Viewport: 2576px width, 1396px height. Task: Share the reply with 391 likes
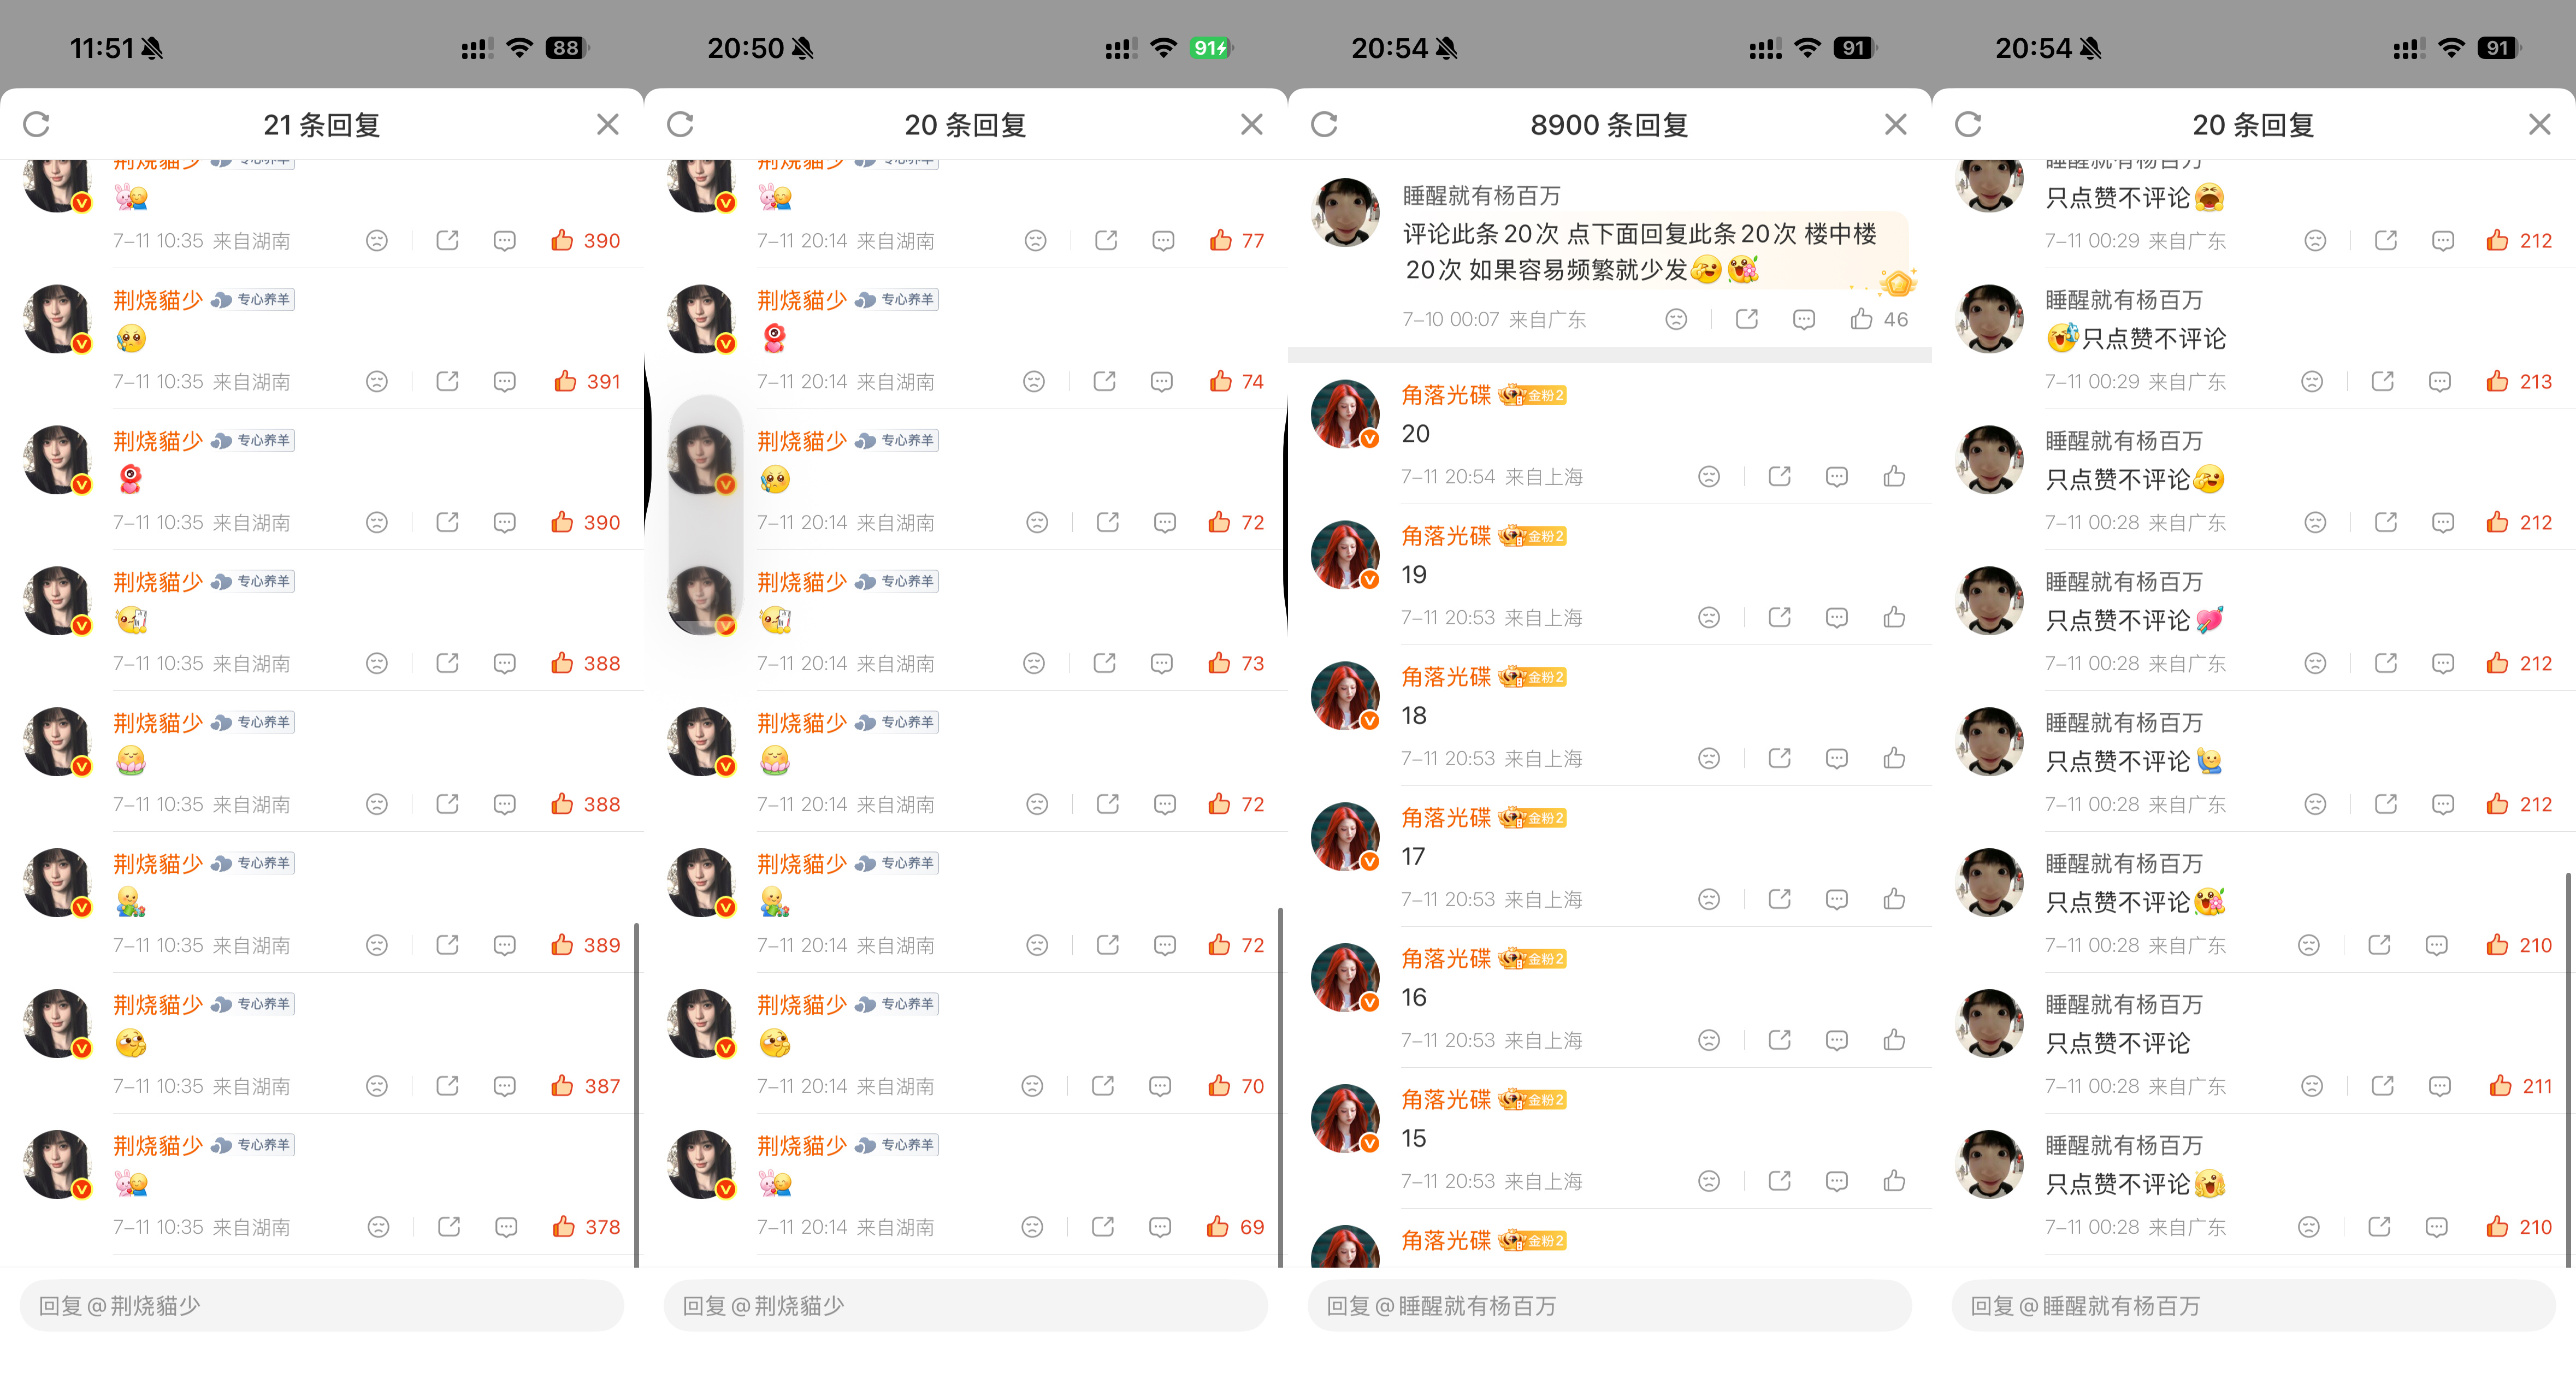447,381
